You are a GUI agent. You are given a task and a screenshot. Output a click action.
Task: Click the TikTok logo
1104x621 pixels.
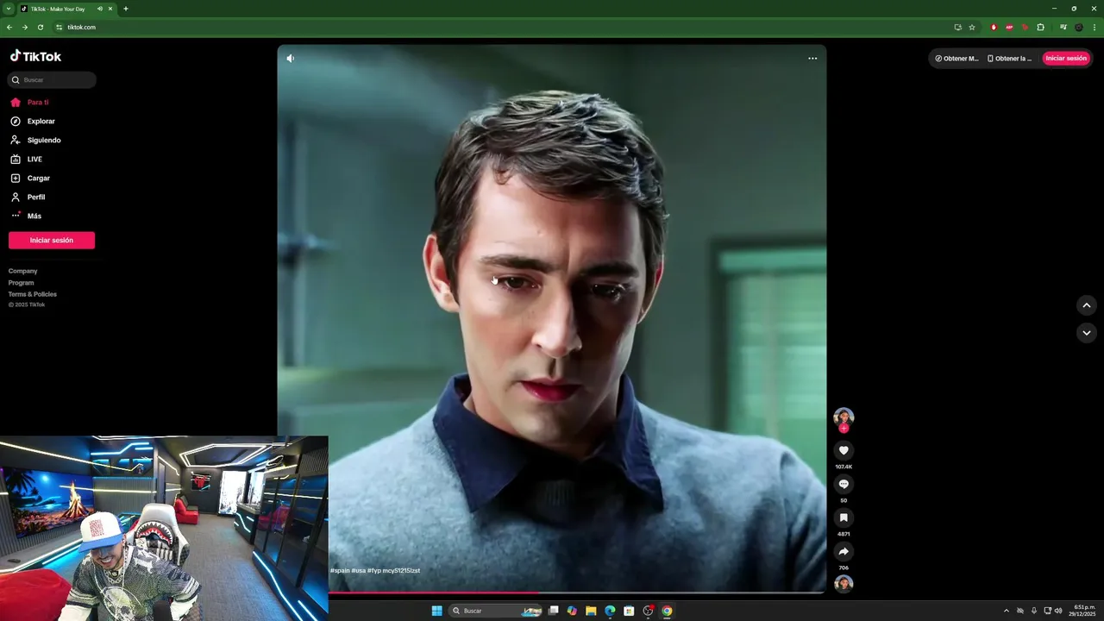click(x=35, y=56)
